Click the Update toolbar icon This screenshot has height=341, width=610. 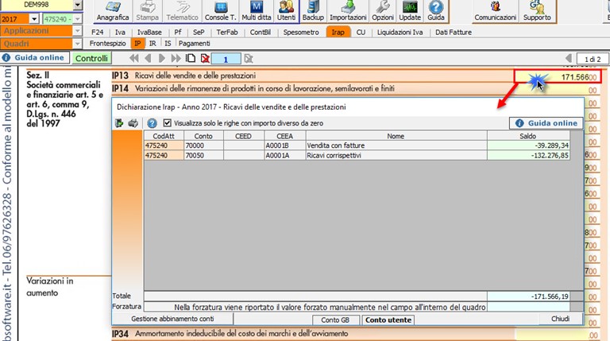[x=410, y=11]
